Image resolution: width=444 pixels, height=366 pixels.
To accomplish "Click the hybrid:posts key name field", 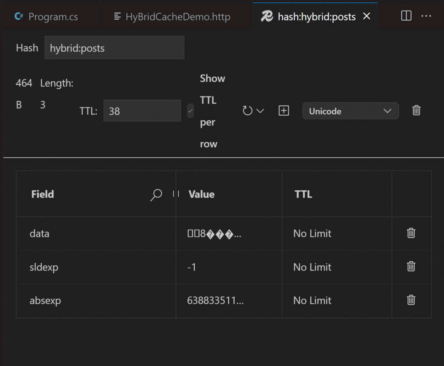I will coord(115,48).
